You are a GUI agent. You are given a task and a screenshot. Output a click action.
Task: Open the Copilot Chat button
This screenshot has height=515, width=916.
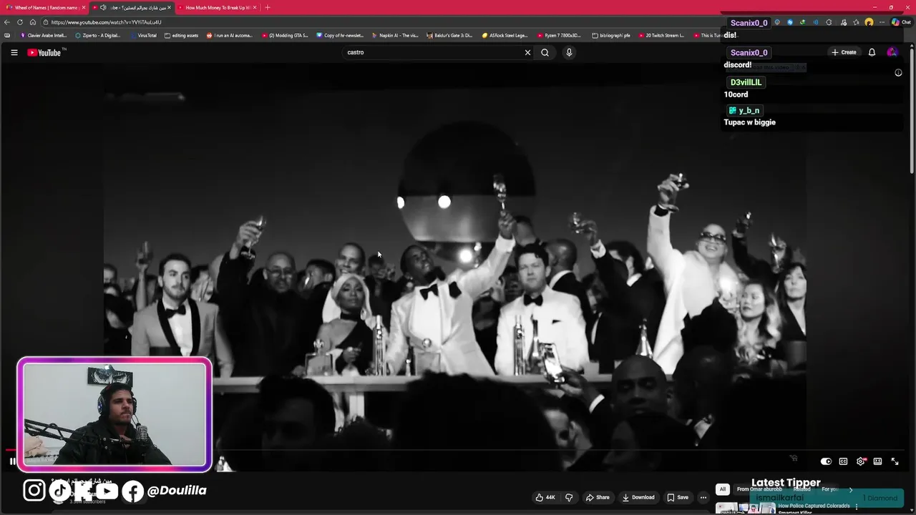pos(900,22)
